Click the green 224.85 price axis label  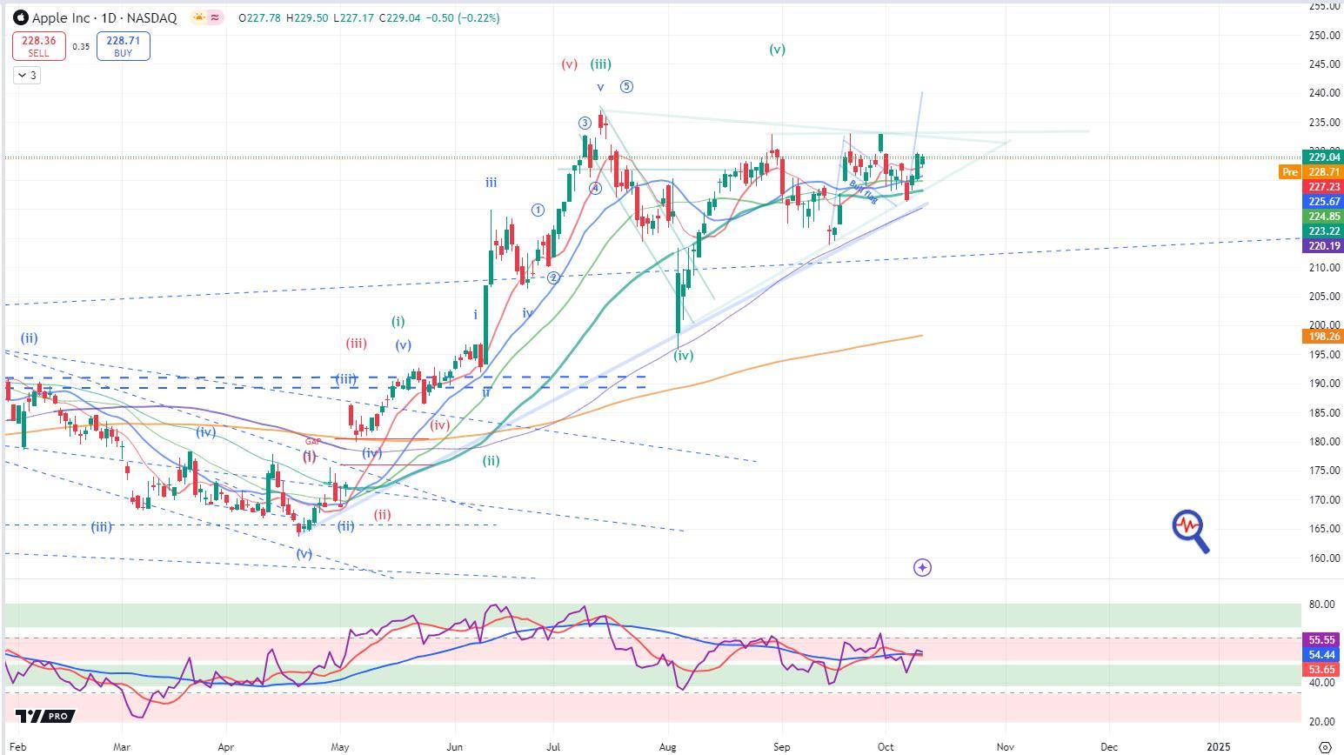point(1323,217)
